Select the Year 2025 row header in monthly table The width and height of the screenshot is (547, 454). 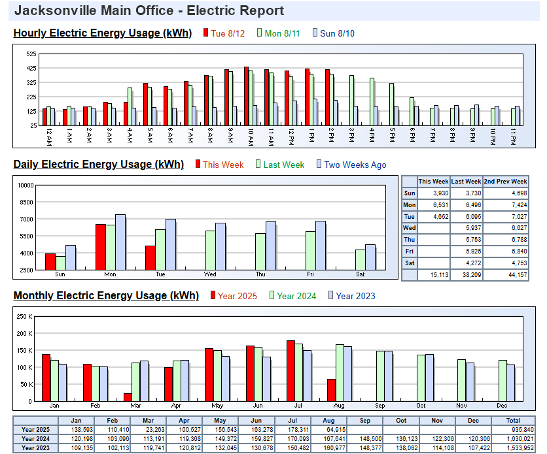tap(35, 429)
